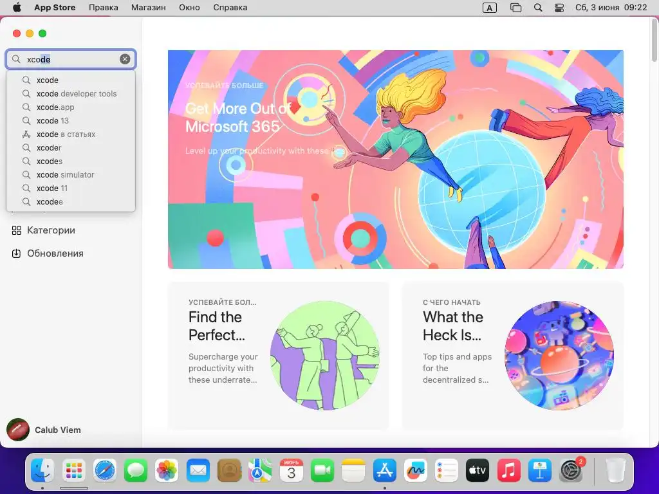659x494 pixels.
Task: Open System Settings from the Dock
Action: pyautogui.click(x=571, y=470)
